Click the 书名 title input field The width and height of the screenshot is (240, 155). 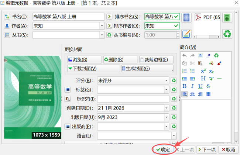point(68,17)
